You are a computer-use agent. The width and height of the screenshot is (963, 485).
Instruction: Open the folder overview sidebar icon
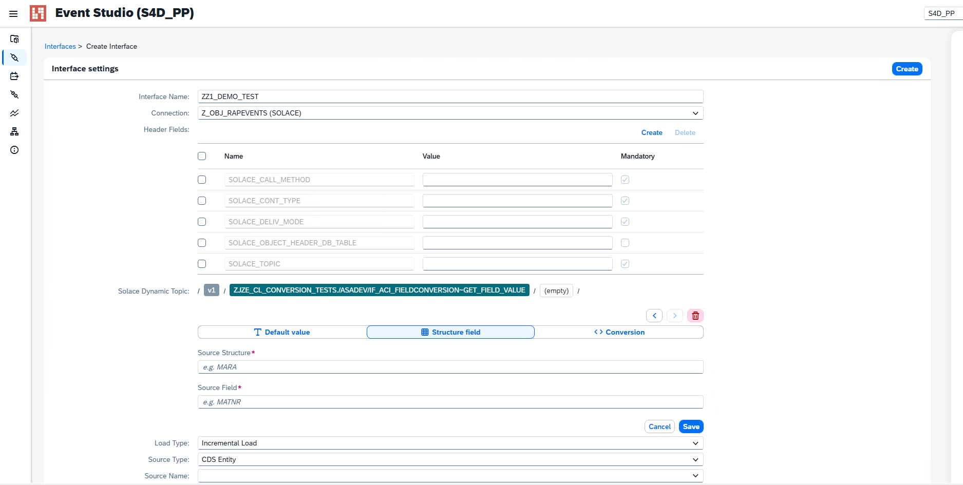point(14,39)
